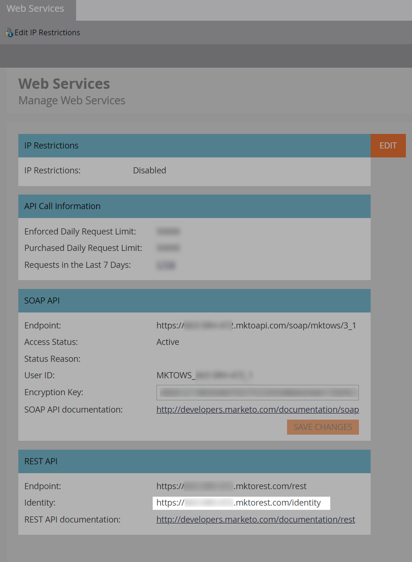Open the REST API documentation link
The width and height of the screenshot is (412, 562).
[256, 519]
